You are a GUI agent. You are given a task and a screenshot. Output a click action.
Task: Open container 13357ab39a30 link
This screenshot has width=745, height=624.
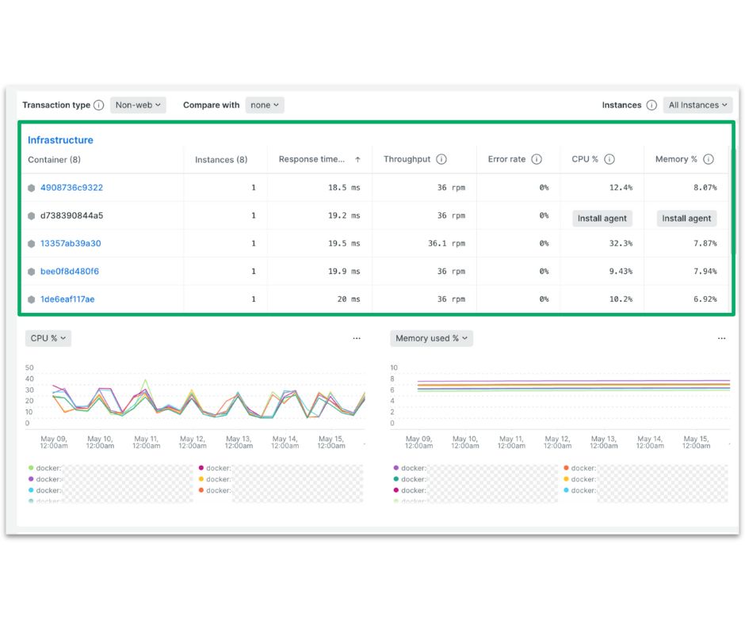pyautogui.click(x=71, y=244)
